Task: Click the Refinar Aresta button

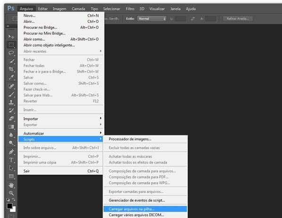Action: click(x=238, y=18)
